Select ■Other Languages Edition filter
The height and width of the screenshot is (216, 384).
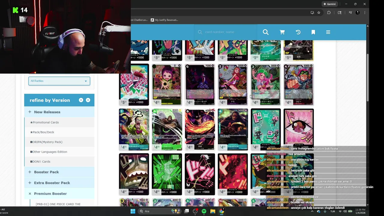pyautogui.click(x=49, y=152)
